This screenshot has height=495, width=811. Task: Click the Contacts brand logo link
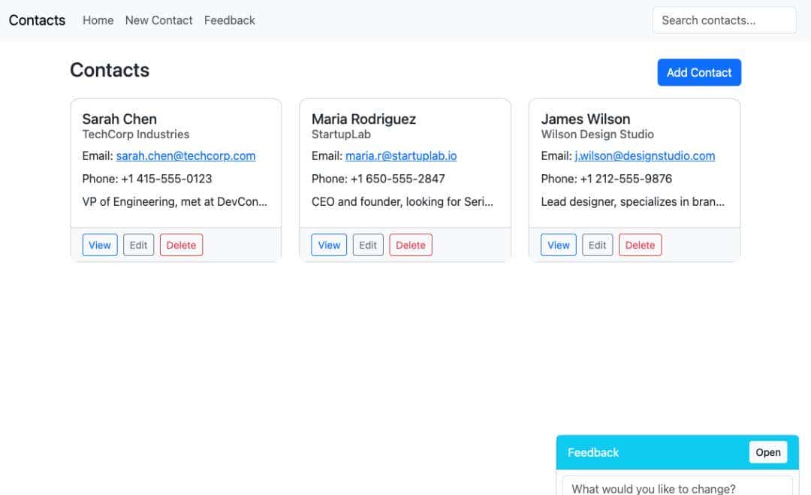click(x=37, y=20)
